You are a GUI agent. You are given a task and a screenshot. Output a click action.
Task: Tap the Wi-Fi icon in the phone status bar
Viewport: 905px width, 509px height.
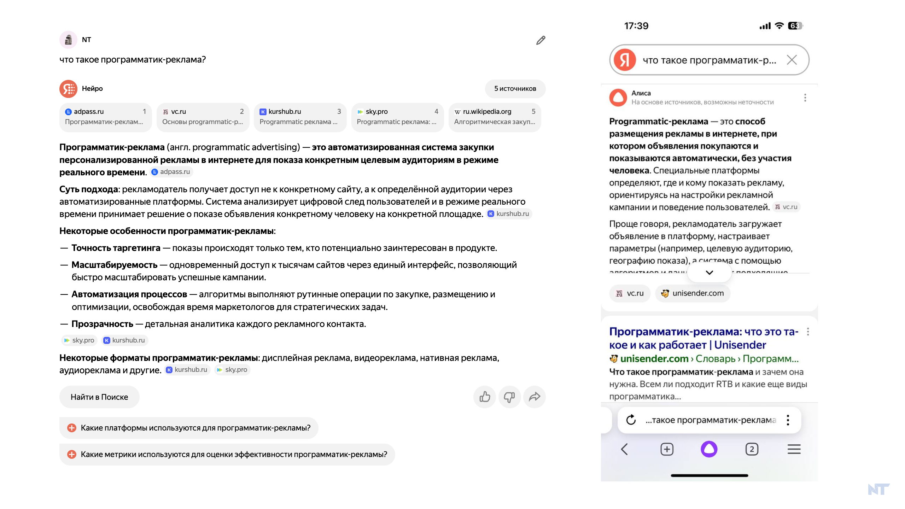[x=779, y=26]
